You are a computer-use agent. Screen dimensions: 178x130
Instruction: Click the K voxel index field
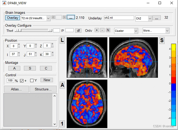click(47, 54)
